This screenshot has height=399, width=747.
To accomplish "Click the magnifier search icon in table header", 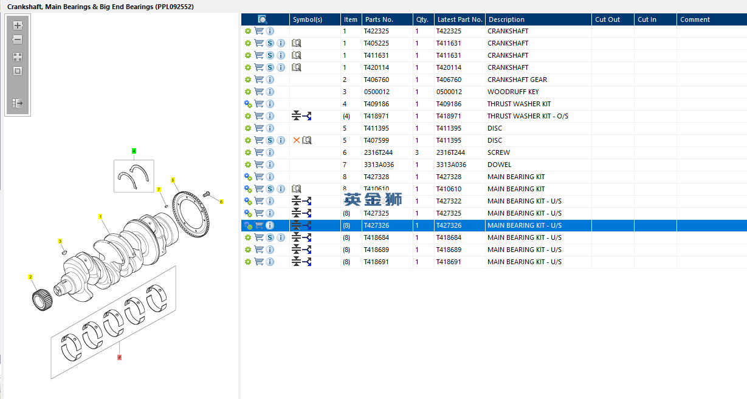I will (x=263, y=19).
